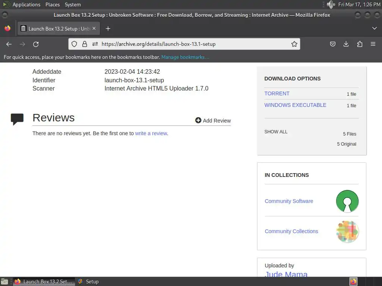Save page to Pocket
382x286 pixels.
coord(332,44)
